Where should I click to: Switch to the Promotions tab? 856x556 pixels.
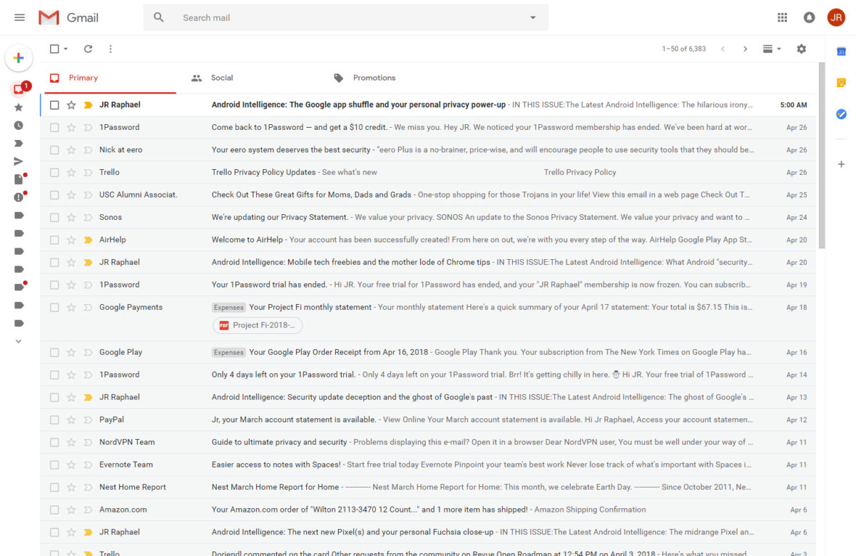click(374, 78)
